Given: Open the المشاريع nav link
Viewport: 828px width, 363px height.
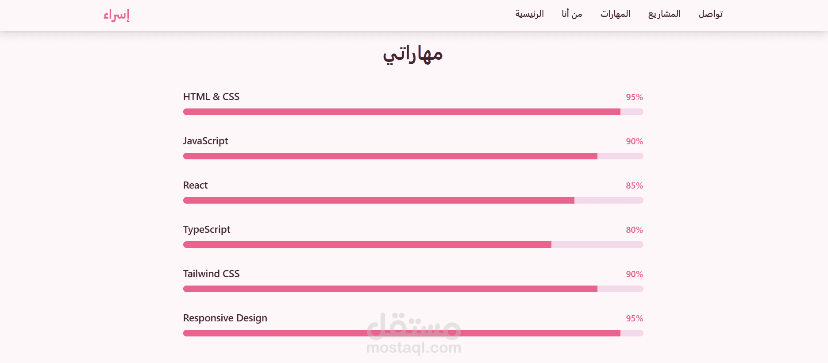Looking at the screenshot, I should point(664,14).
